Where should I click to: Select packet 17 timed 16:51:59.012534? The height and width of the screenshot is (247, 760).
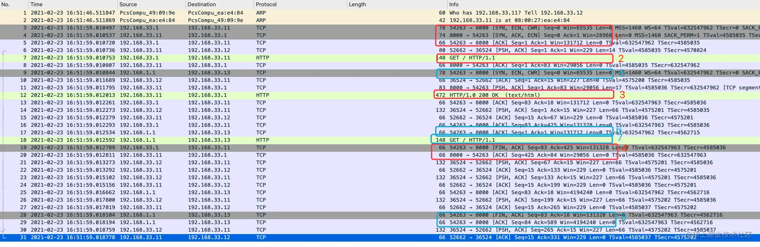pos(380,133)
